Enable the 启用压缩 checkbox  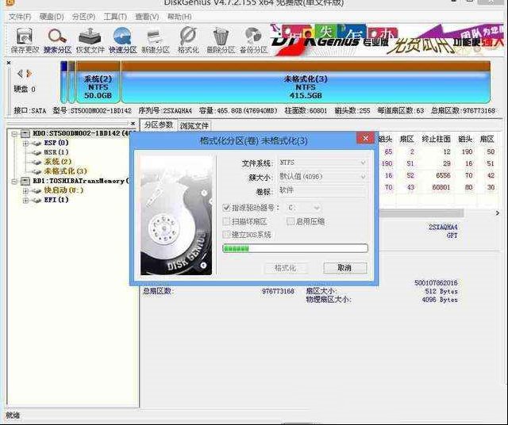[x=291, y=221]
